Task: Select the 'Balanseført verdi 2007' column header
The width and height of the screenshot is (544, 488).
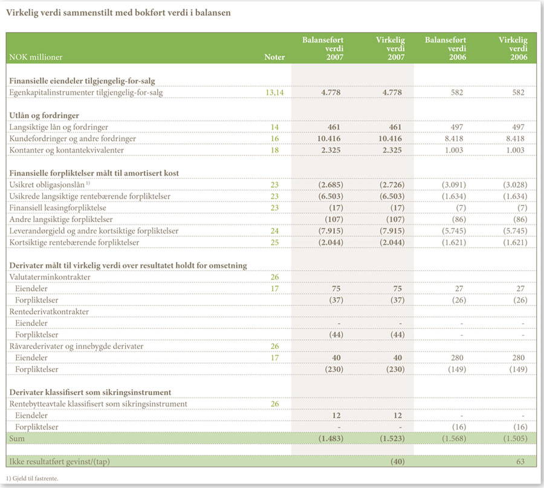Action: [323, 48]
